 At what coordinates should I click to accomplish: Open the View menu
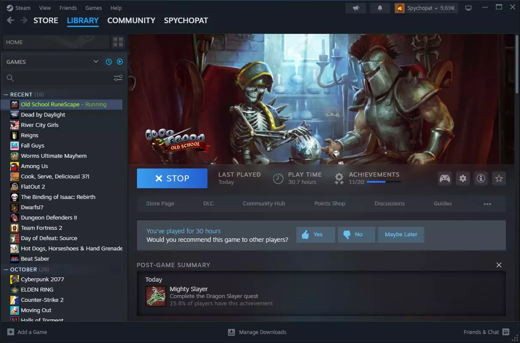[45, 8]
